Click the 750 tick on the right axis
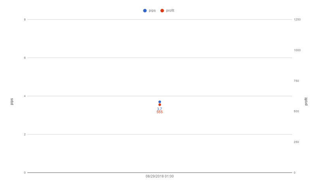316x195 pixels. click(x=296, y=81)
